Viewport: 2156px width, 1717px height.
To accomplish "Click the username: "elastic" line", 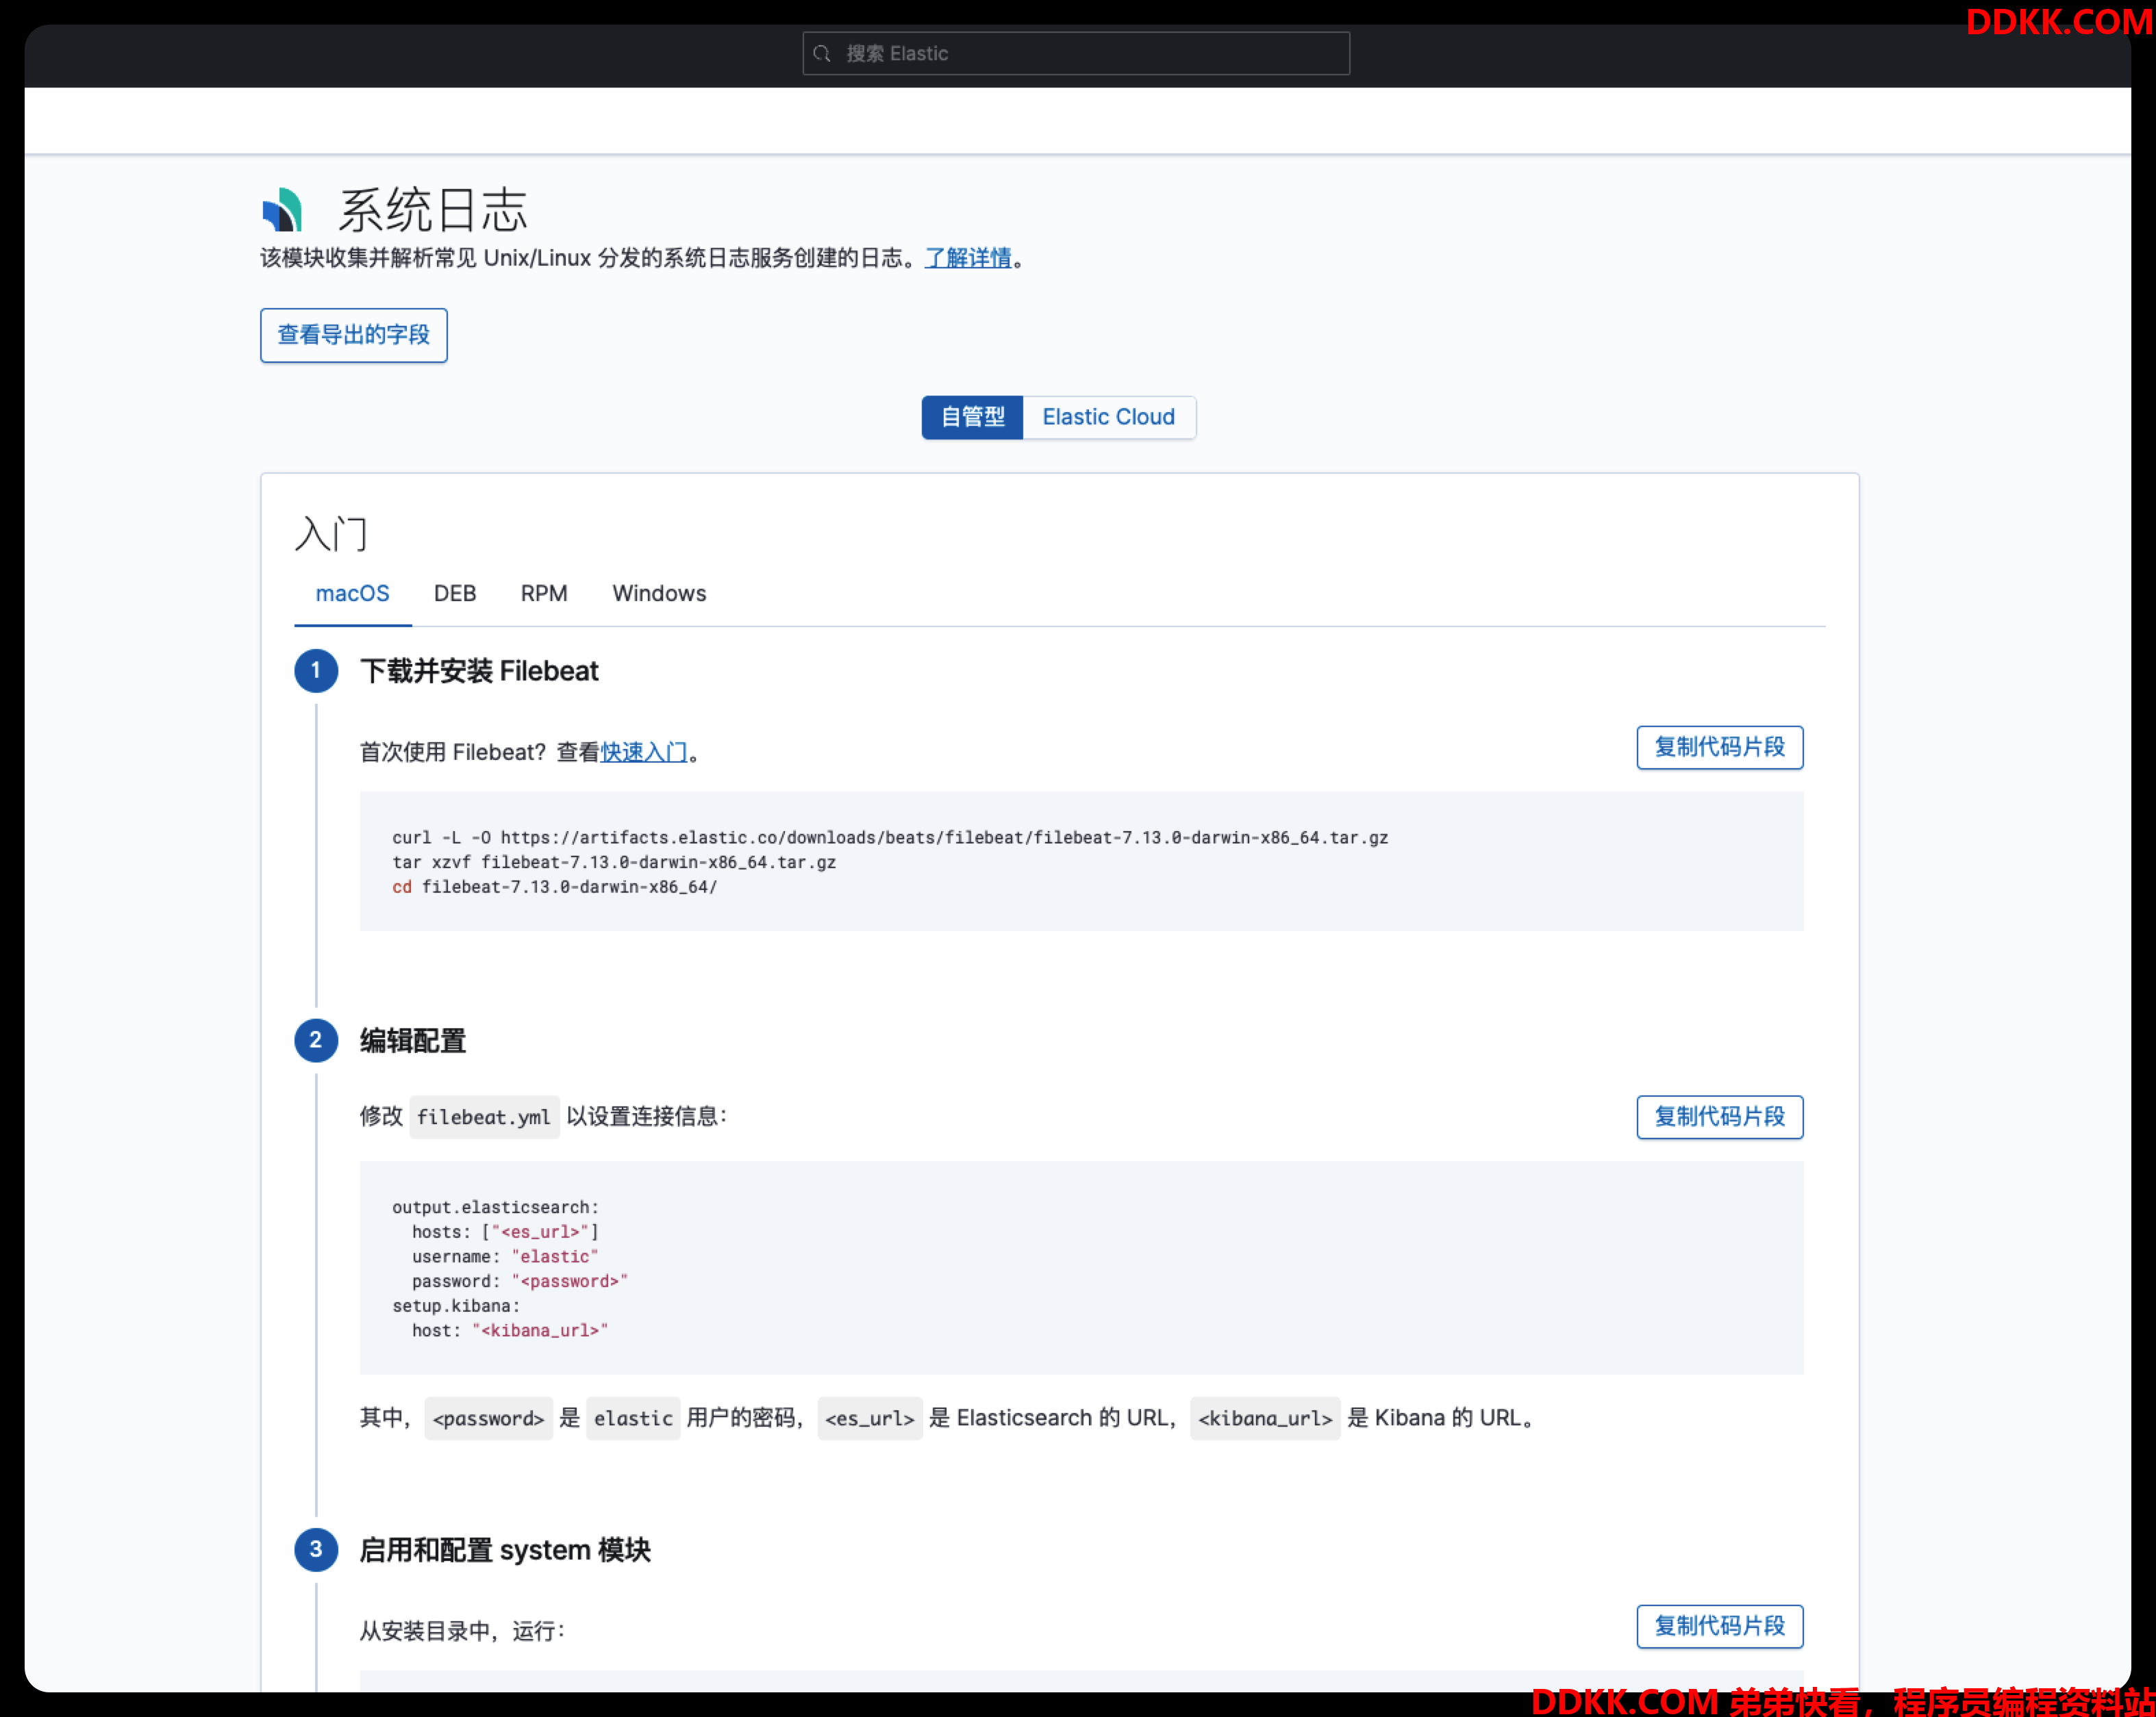I will (505, 1256).
